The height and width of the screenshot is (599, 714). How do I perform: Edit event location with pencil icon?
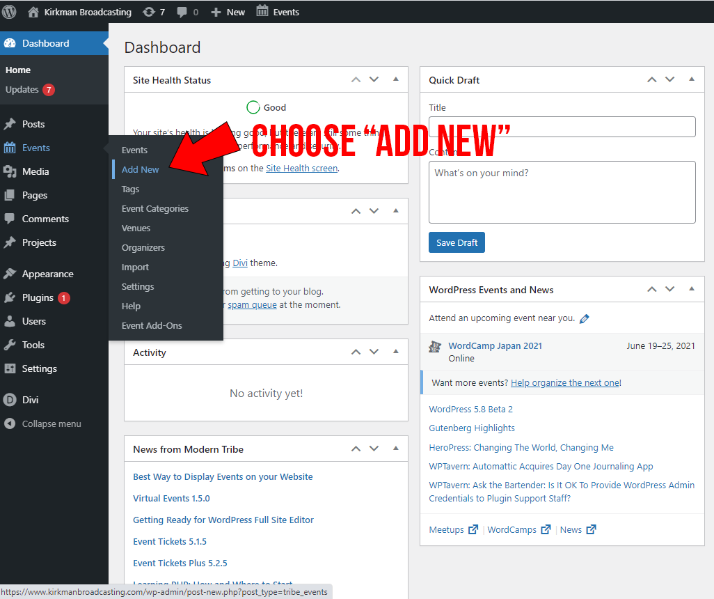585,318
